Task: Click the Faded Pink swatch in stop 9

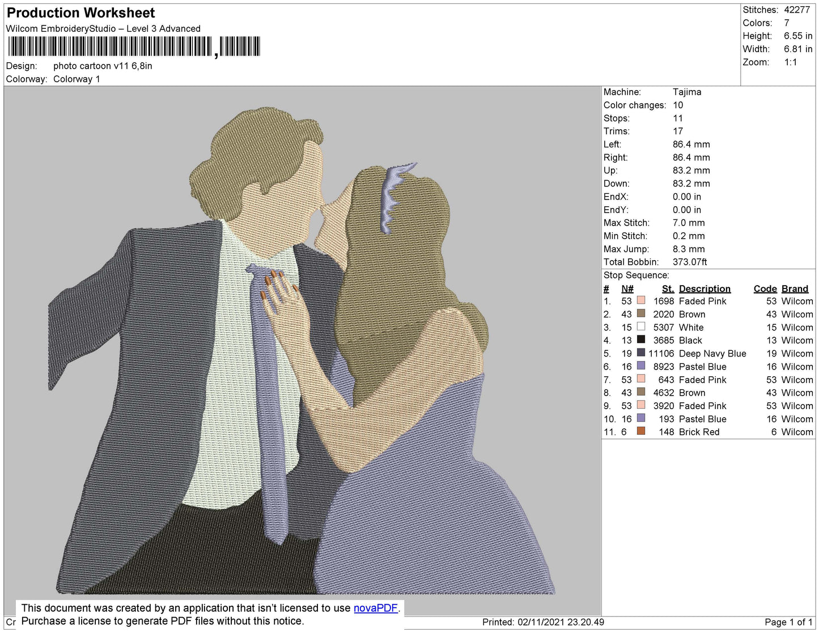Action: (641, 405)
